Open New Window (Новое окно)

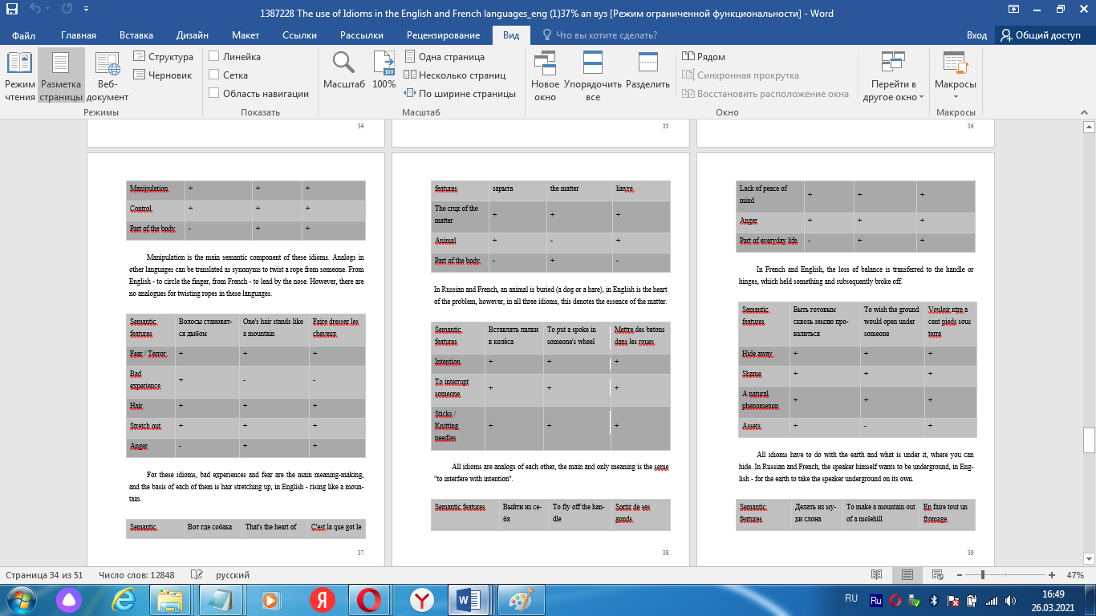[x=545, y=76]
